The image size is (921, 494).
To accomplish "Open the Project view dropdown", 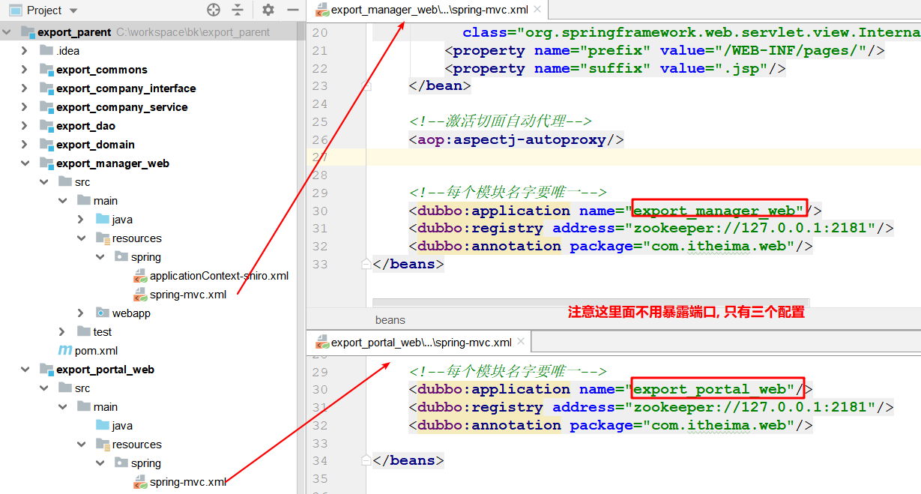I will [x=73, y=10].
